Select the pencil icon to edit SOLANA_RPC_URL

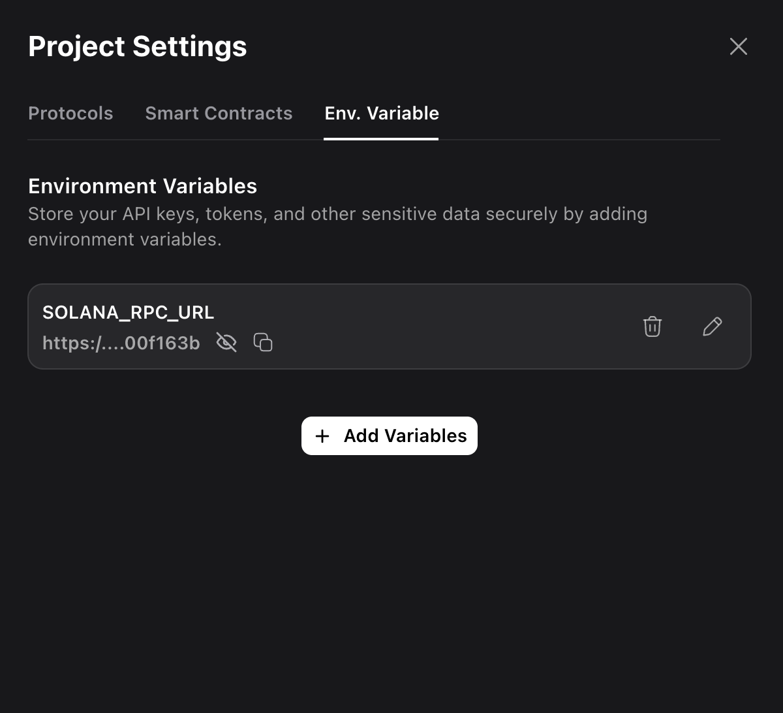tap(713, 326)
